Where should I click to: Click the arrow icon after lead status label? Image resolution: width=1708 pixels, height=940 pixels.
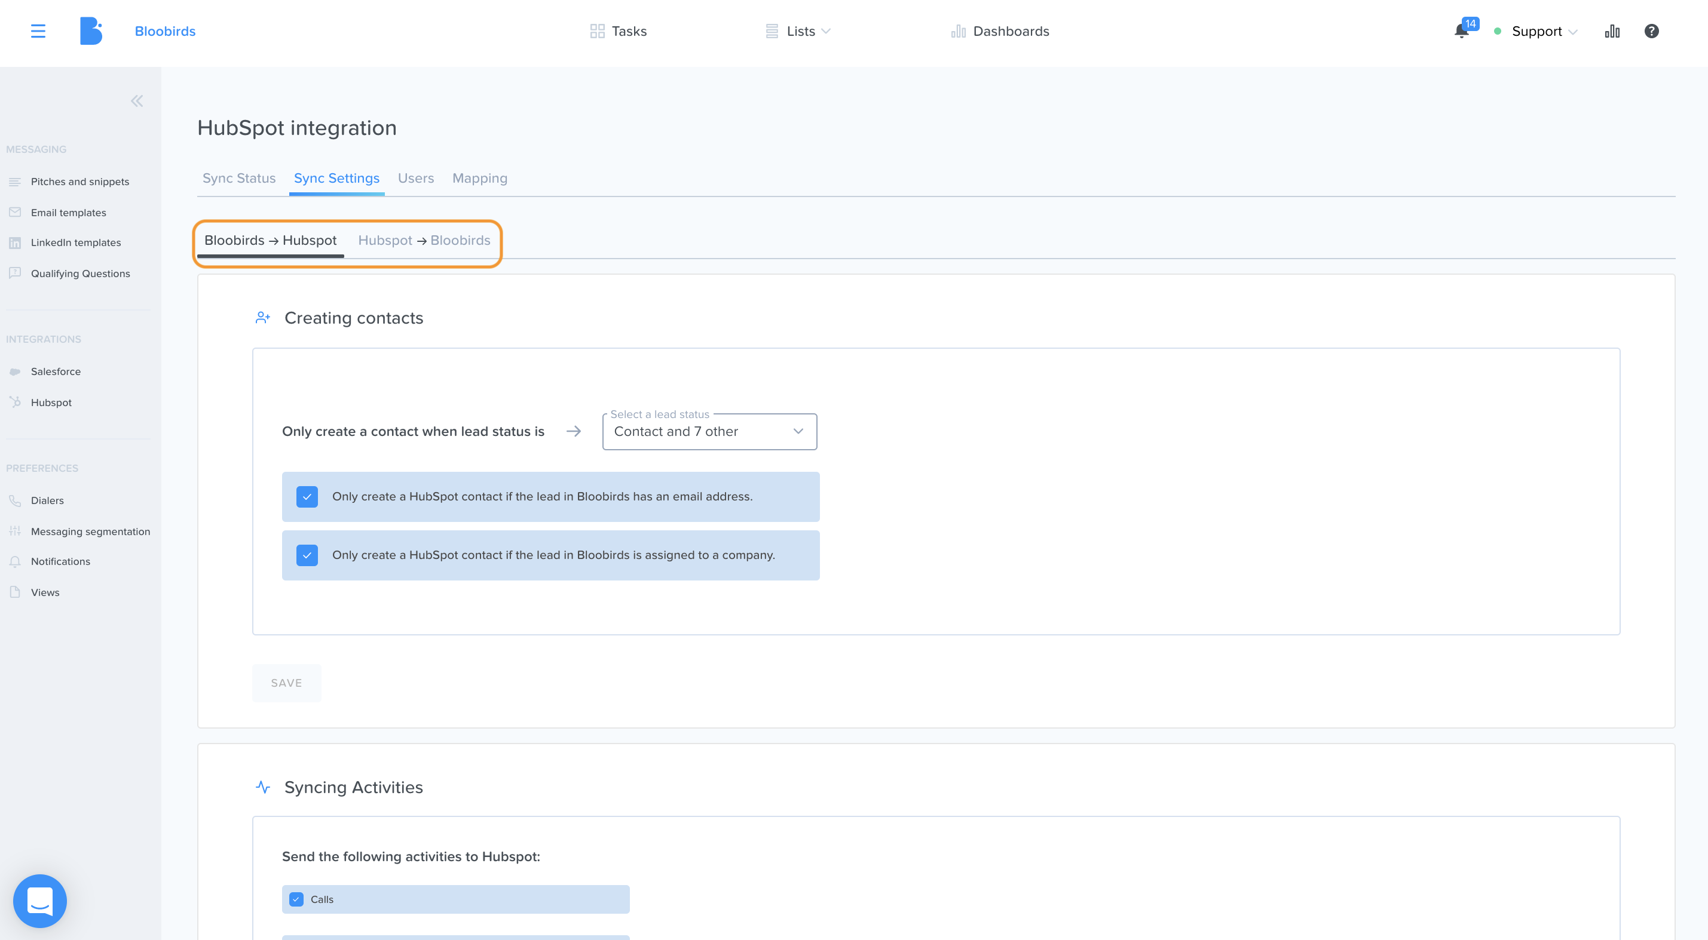pos(574,431)
